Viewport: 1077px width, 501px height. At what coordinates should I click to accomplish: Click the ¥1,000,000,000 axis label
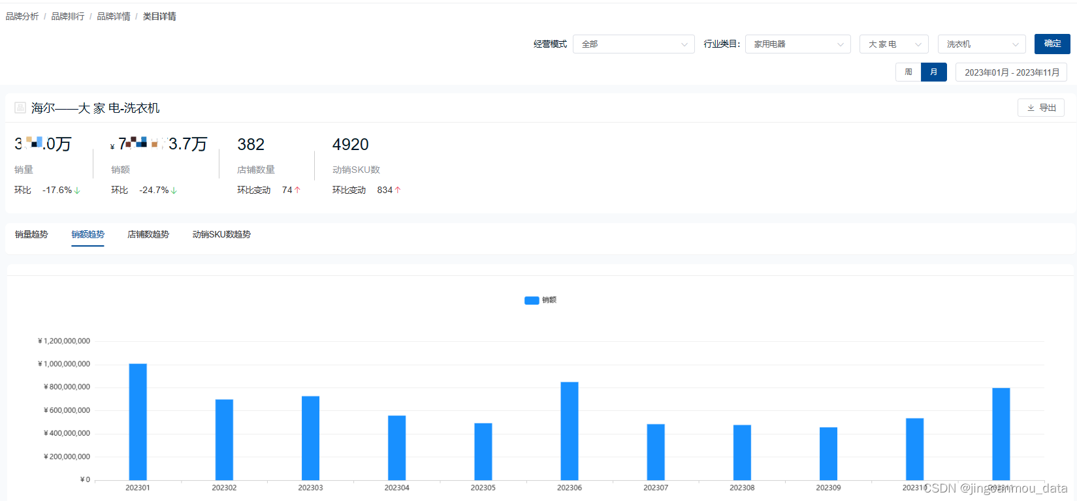click(x=64, y=364)
